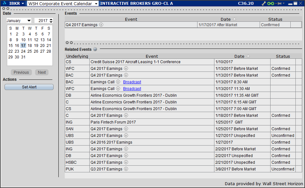Show info icon for BAC Earnings Call
Screen dimensions: 305x188
point(118,82)
